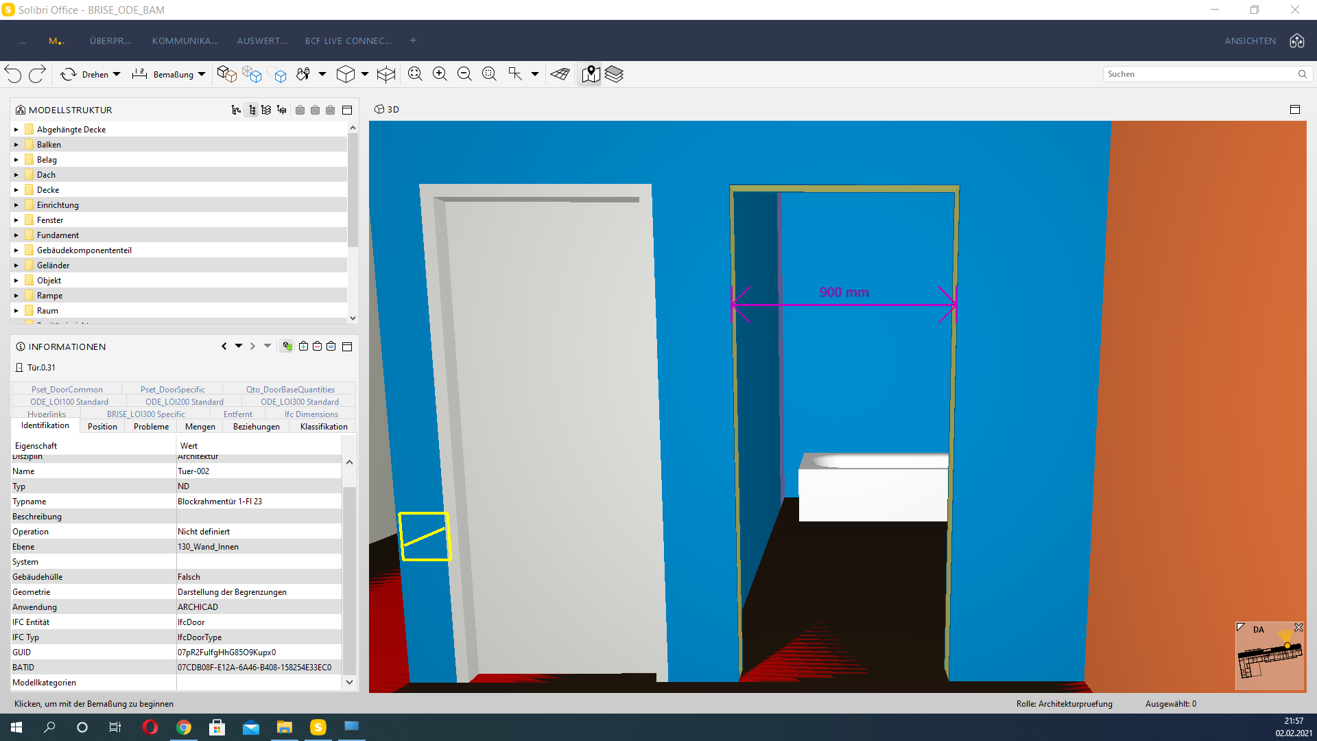Add a new tab with the plus button
Viewport: 1317px width, 741px height.
coord(413,40)
